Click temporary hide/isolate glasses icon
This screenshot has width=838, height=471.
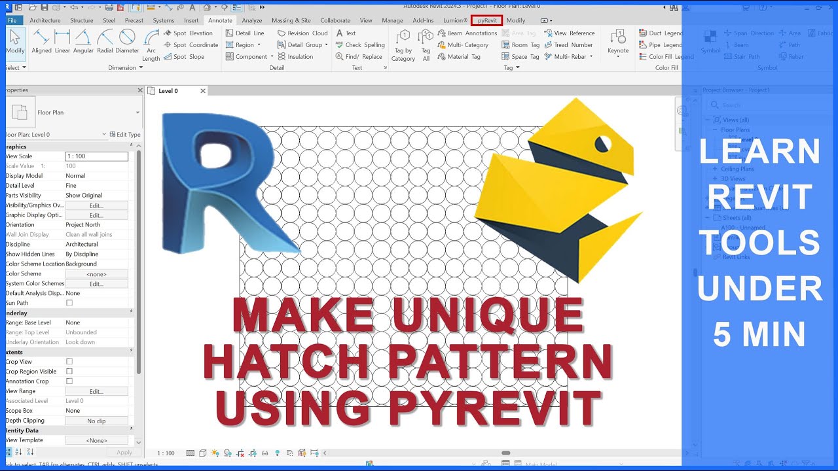264,453
